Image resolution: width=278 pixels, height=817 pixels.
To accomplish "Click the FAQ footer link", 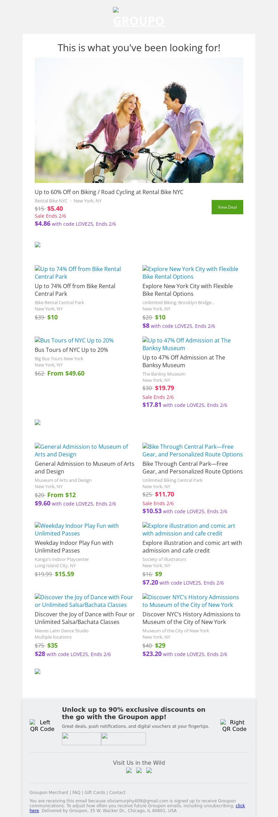I will point(76,792).
